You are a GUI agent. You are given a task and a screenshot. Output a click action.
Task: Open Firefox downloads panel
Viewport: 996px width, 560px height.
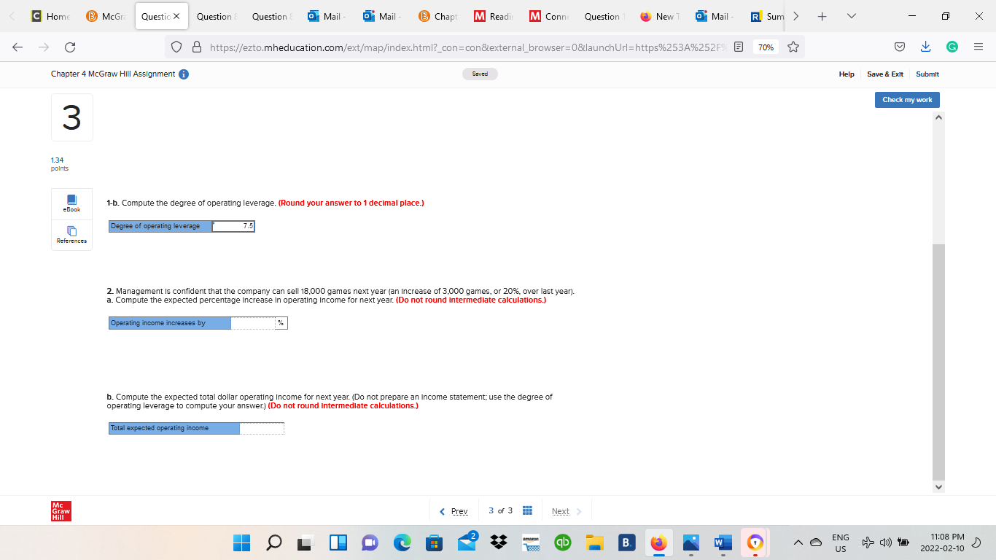[x=925, y=47]
